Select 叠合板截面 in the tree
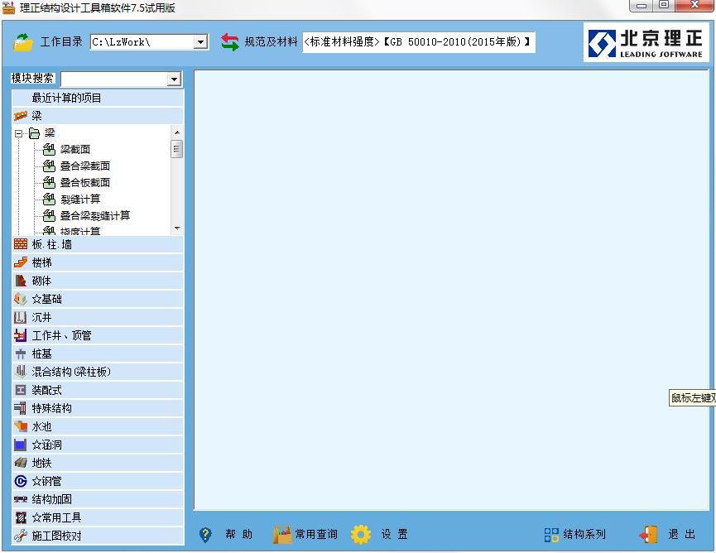716x553 pixels. tap(85, 183)
